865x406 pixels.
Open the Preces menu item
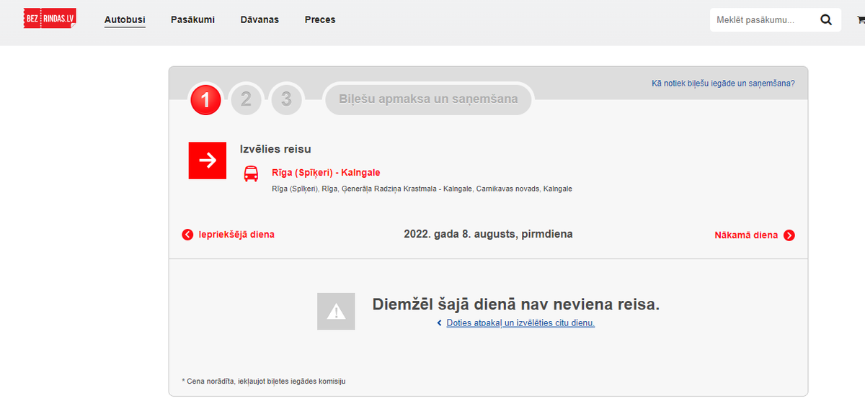[x=320, y=20]
